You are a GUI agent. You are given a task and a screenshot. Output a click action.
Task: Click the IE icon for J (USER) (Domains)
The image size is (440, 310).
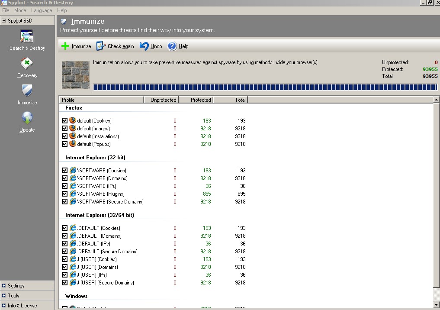click(73, 267)
